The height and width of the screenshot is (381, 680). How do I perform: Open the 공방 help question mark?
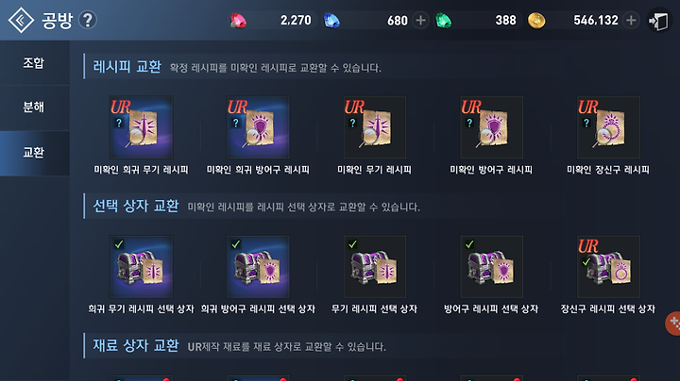(88, 20)
